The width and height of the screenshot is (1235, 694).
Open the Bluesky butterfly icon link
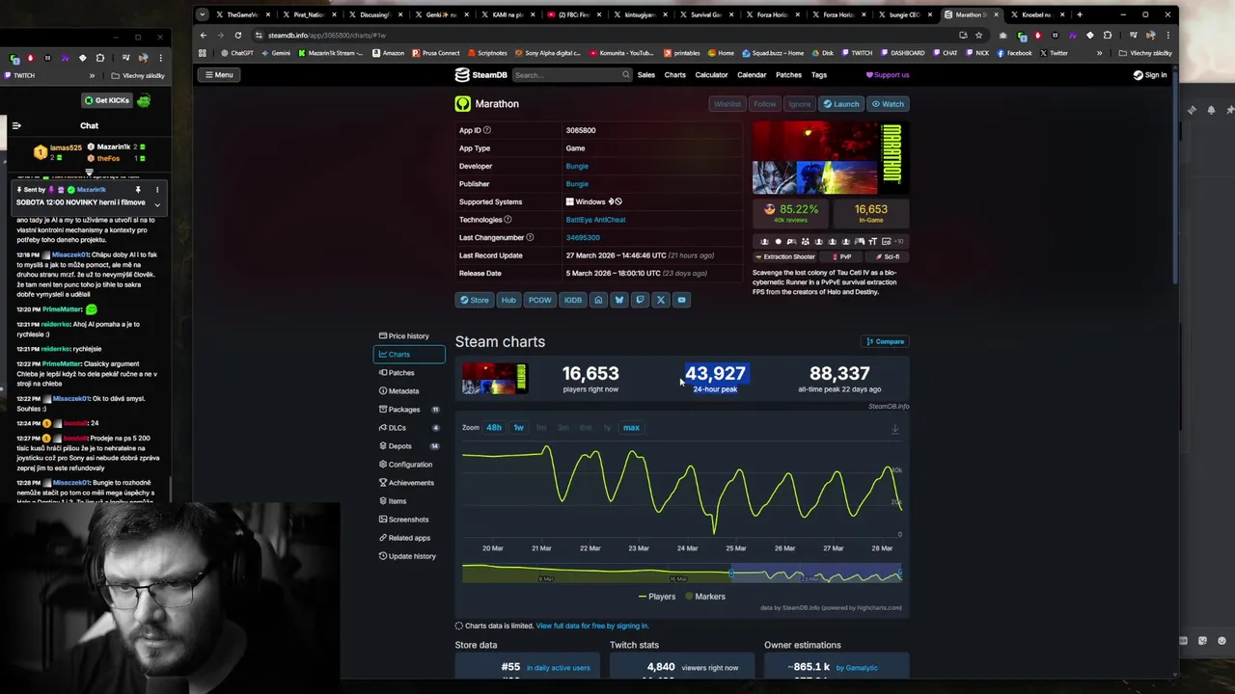[x=619, y=300]
